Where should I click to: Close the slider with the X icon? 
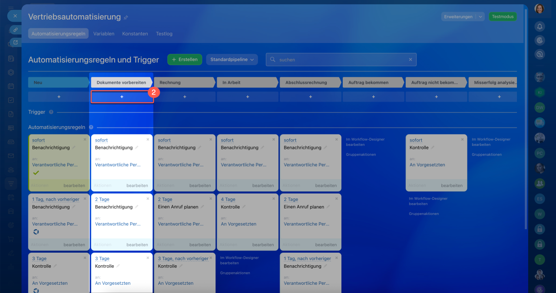tap(15, 16)
